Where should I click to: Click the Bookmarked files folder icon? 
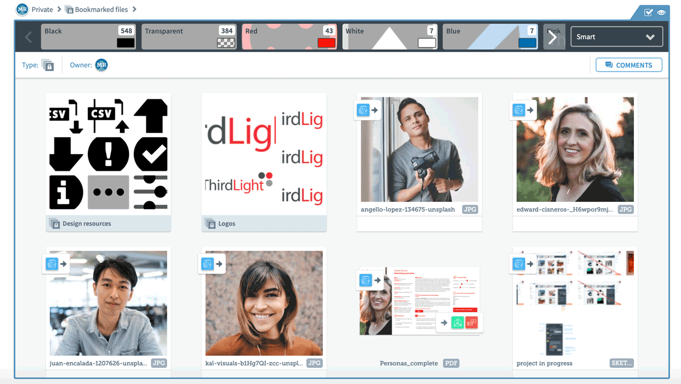[69, 10]
